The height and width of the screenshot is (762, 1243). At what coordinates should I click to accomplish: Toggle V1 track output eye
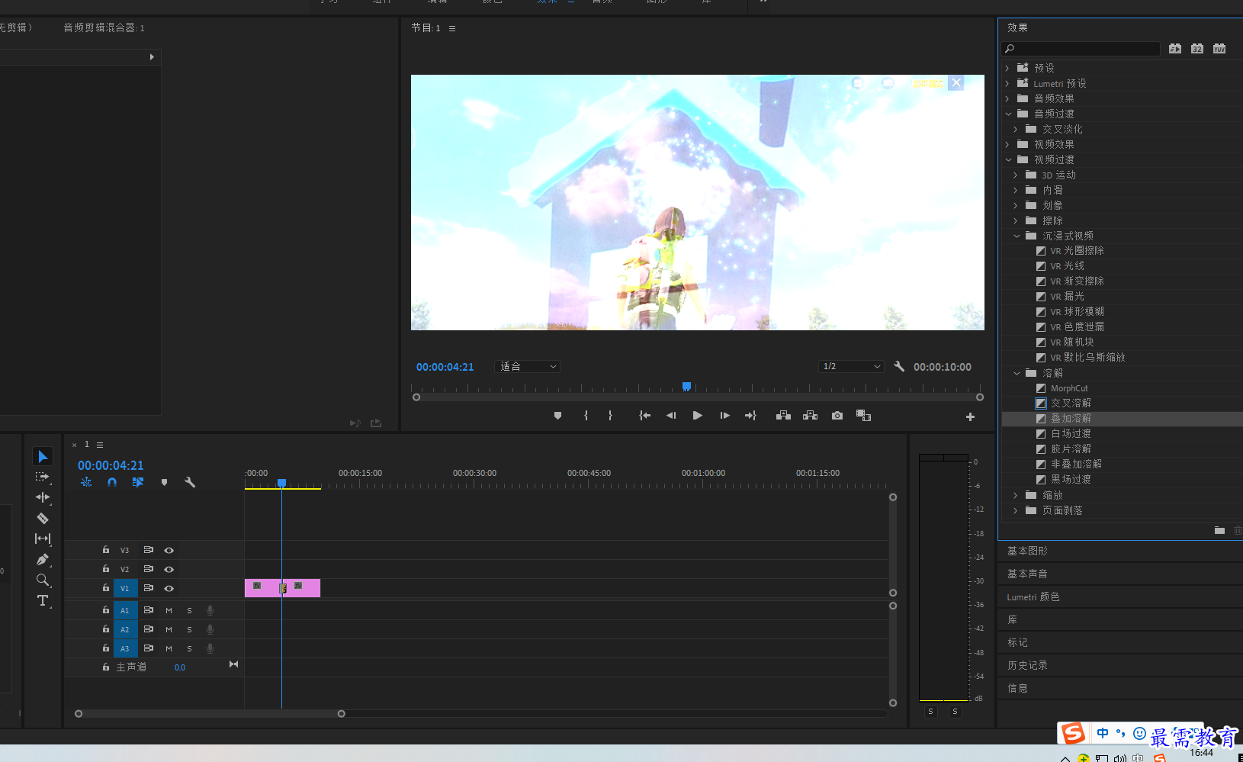[169, 588]
